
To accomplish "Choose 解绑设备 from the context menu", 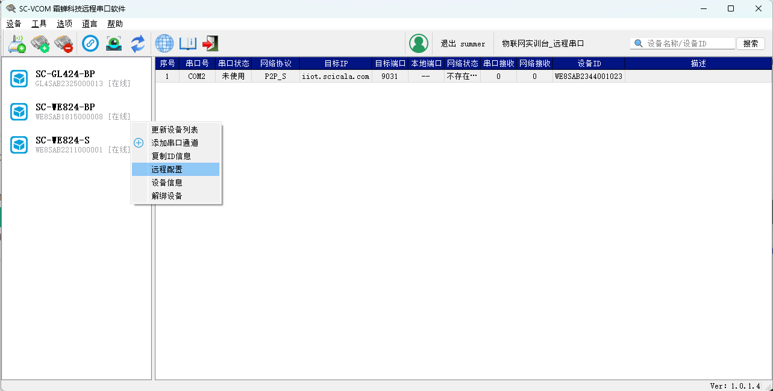I will tap(167, 196).
